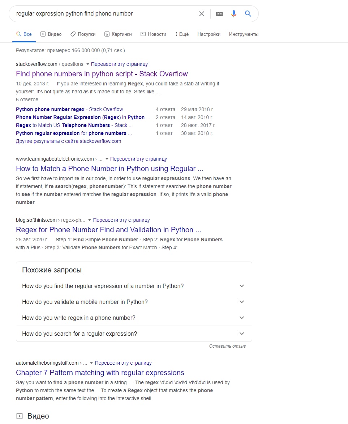Open 'How to Match a Phone Number in Python' result

[109, 169]
